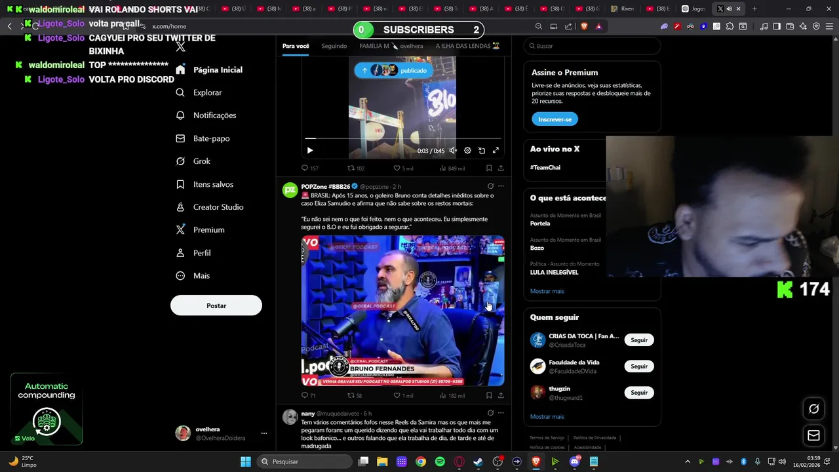
Task: Open the POPZone profile avatar
Action: [x=290, y=190]
